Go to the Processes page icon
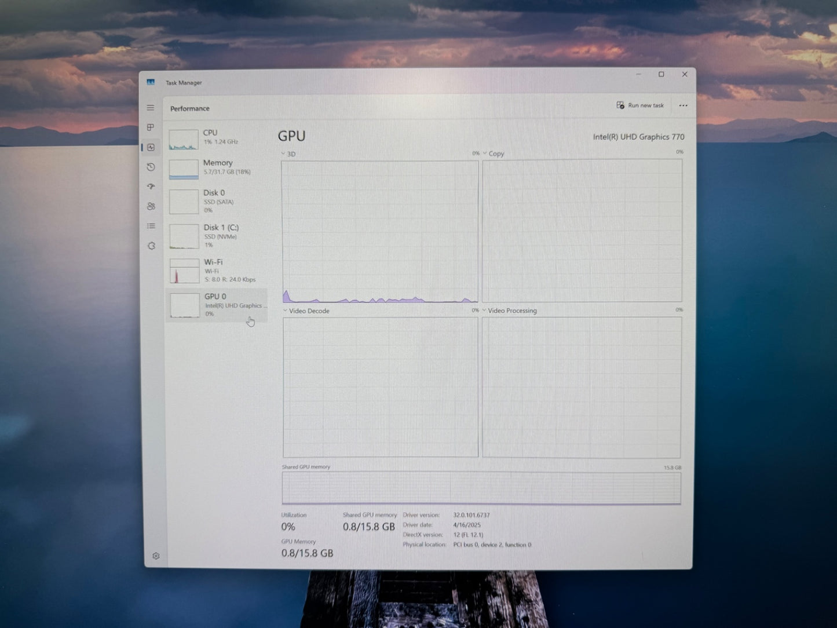Screen dimensions: 837x628 pos(151,127)
